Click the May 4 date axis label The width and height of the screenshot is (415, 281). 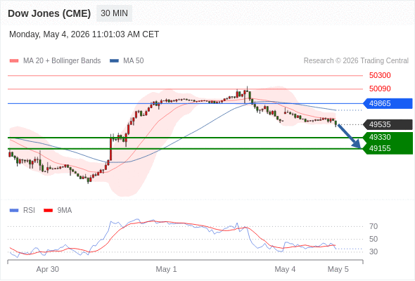[285, 269]
